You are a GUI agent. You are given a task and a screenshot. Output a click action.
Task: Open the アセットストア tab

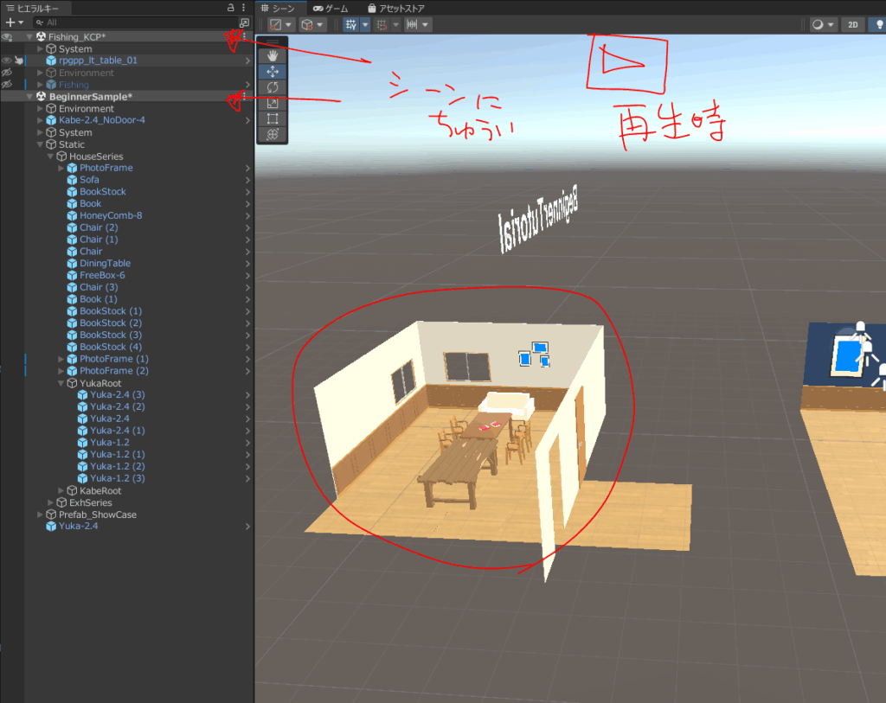click(395, 8)
